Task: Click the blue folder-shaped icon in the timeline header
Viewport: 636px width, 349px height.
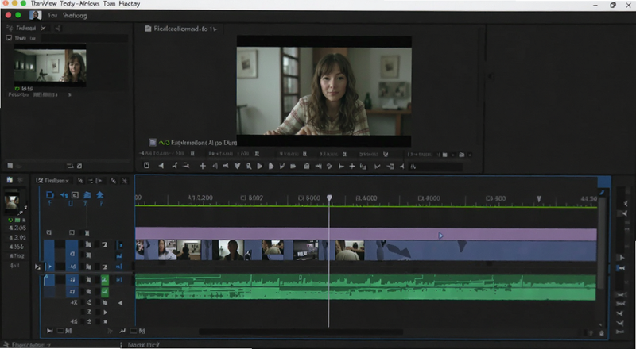Action: 87,195
